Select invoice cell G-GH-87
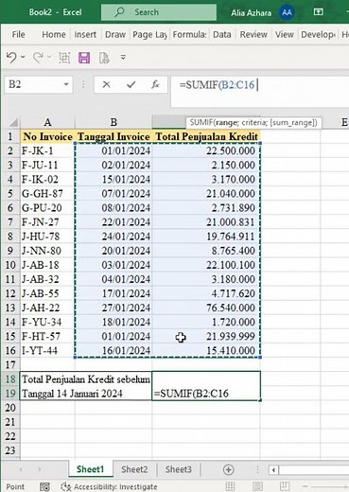This screenshot has height=492, width=349. [47, 194]
